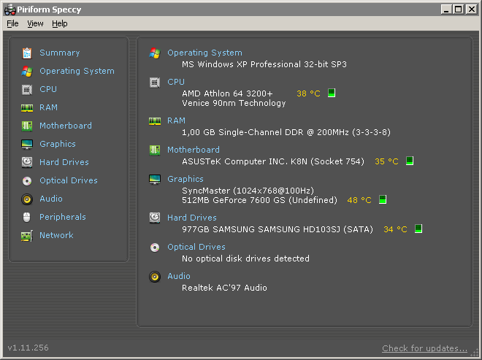This screenshot has height=360, width=482.
Task: Click the Check for updates link
Action: tap(424, 348)
